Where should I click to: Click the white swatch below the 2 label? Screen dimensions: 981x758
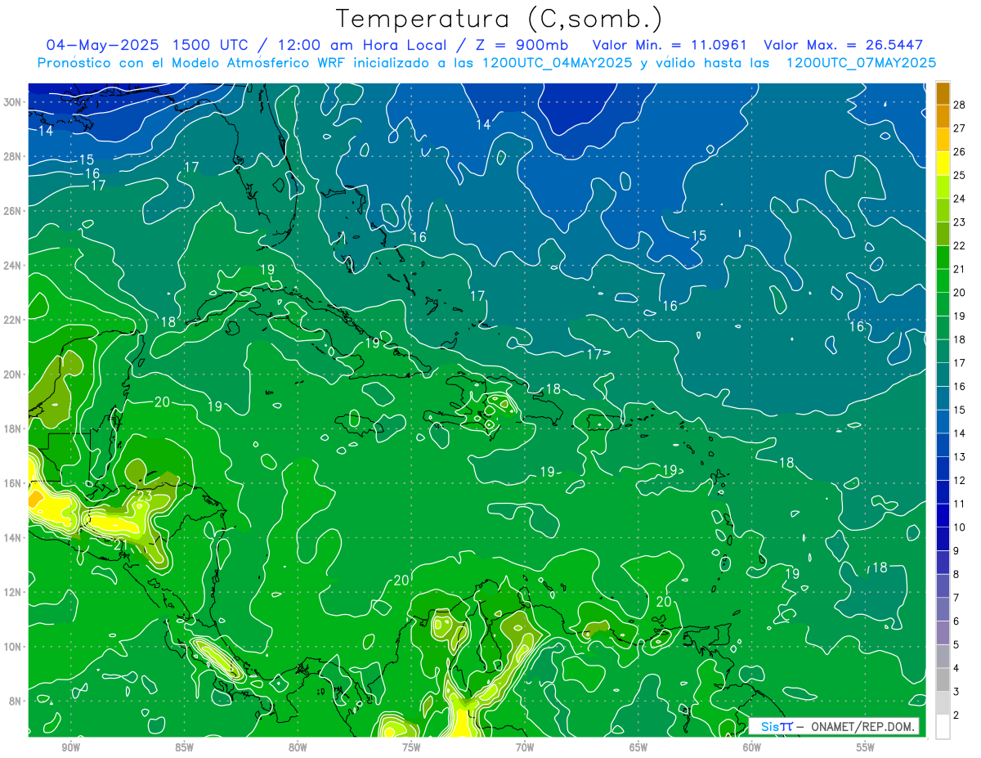[x=943, y=727]
